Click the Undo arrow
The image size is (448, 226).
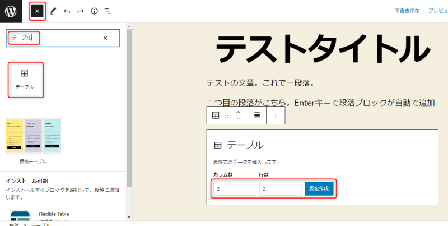click(x=67, y=11)
